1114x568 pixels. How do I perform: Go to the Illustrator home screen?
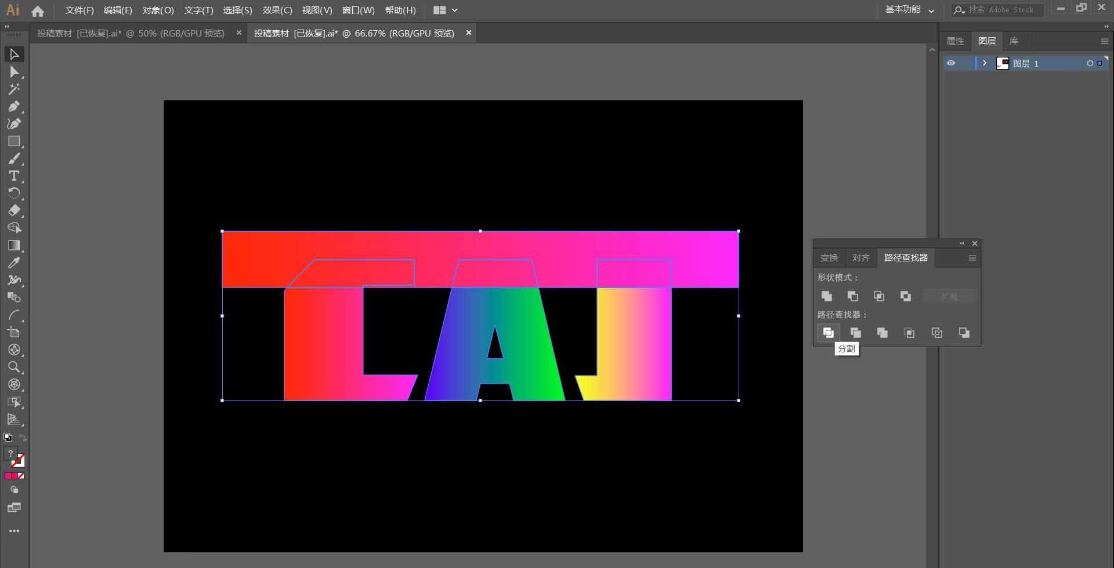coord(38,10)
